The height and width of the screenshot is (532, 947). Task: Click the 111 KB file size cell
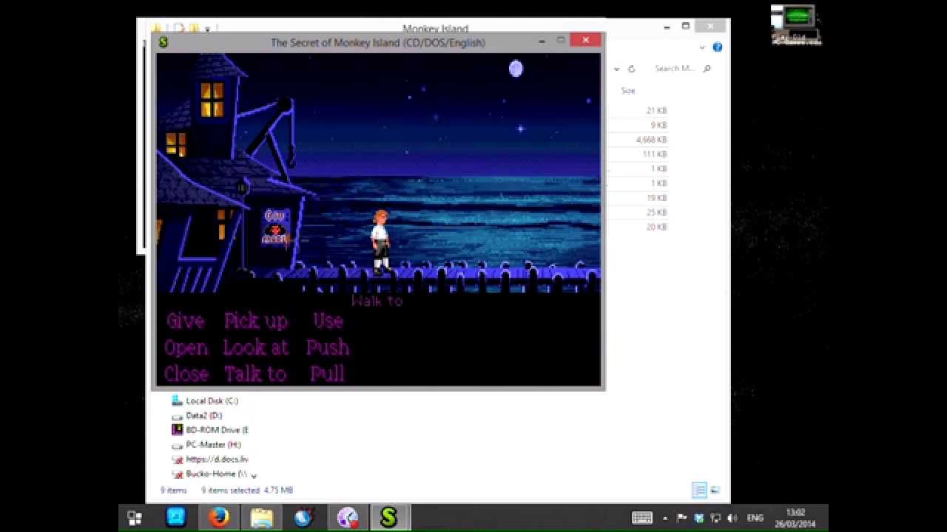(655, 154)
